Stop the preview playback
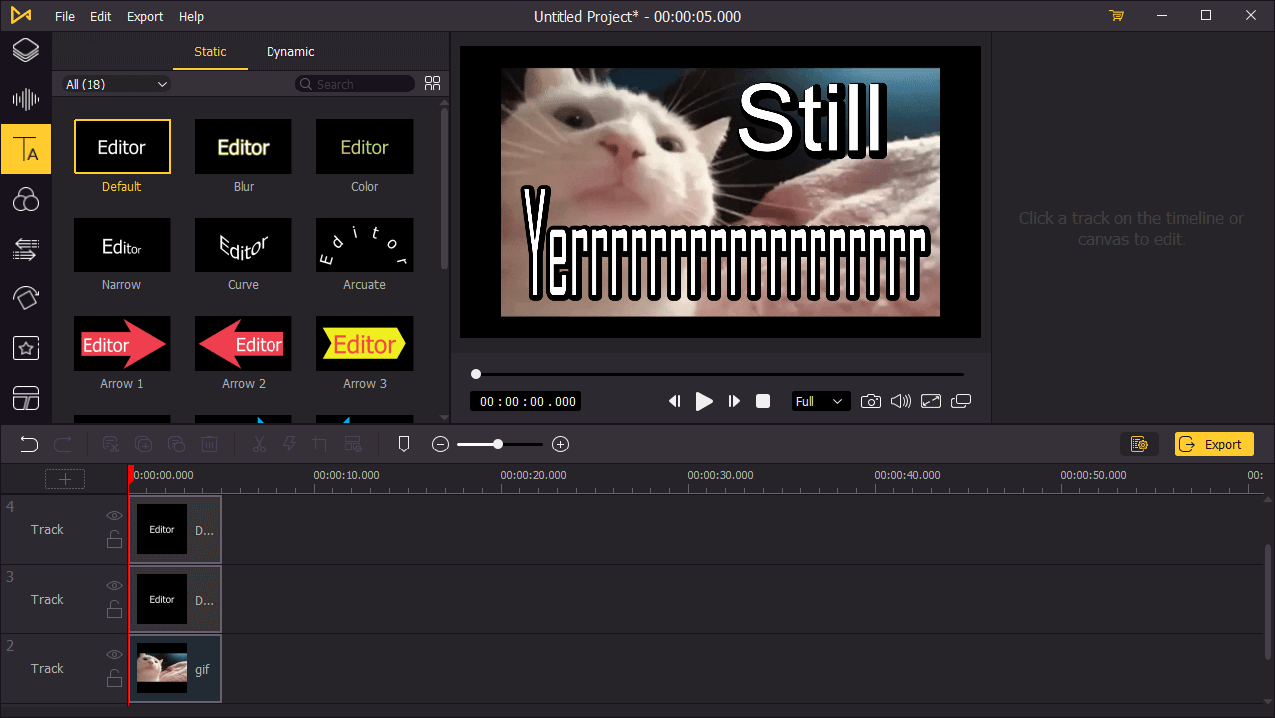The height and width of the screenshot is (718, 1275). coord(763,401)
